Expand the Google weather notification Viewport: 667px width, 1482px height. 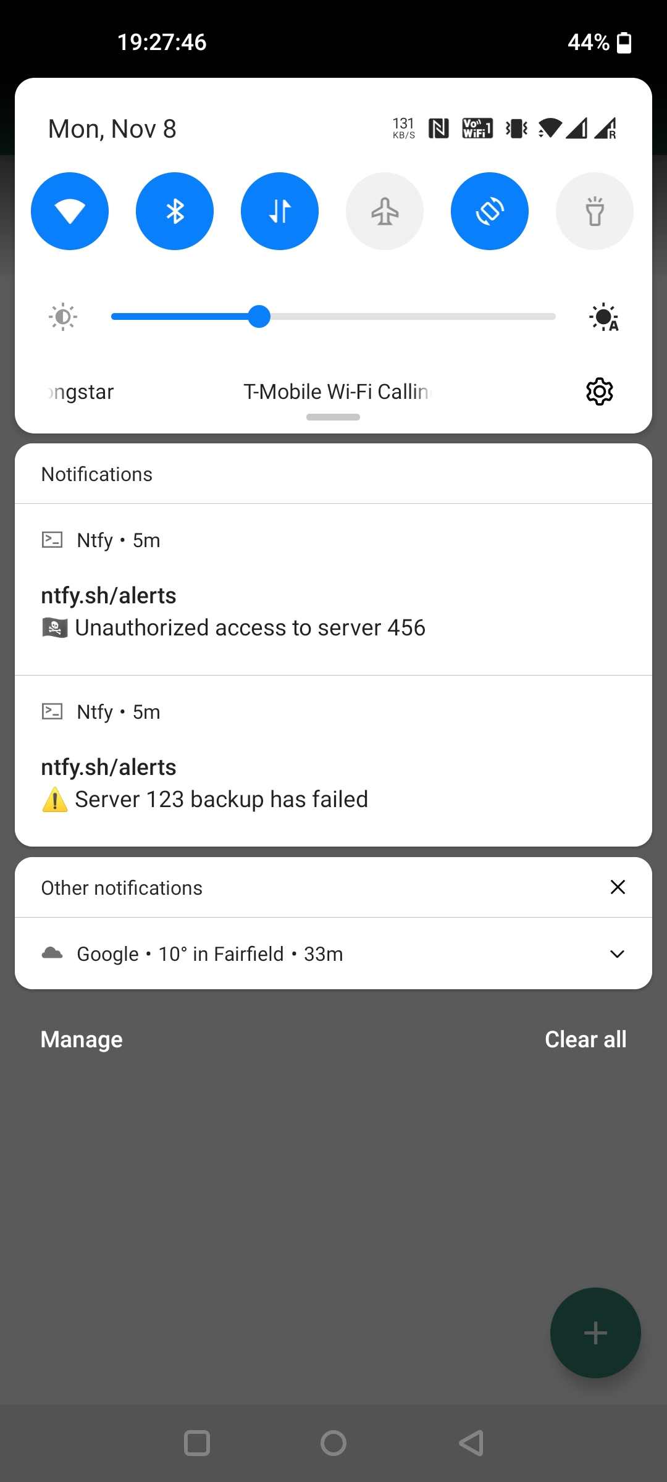(x=617, y=954)
